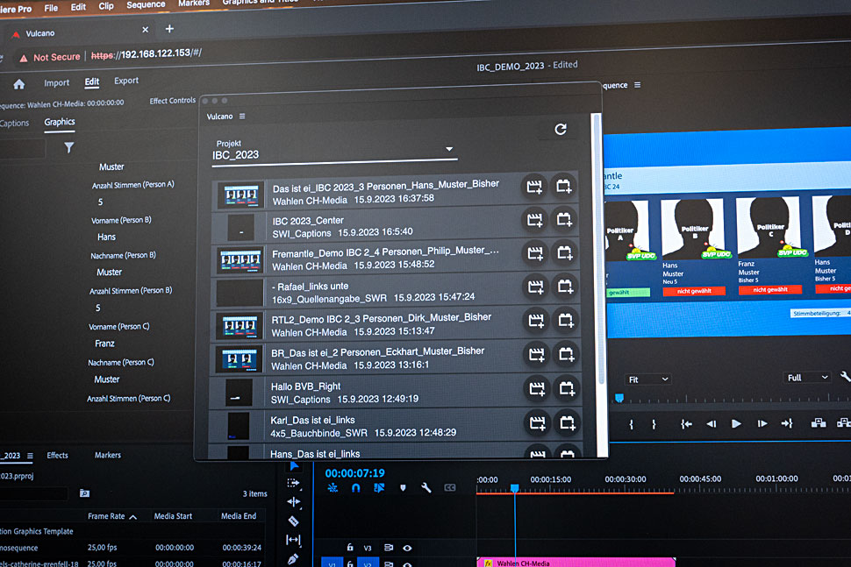851x567 pixels.
Task: Add marker using timeline marker button
Action: click(403, 488)
